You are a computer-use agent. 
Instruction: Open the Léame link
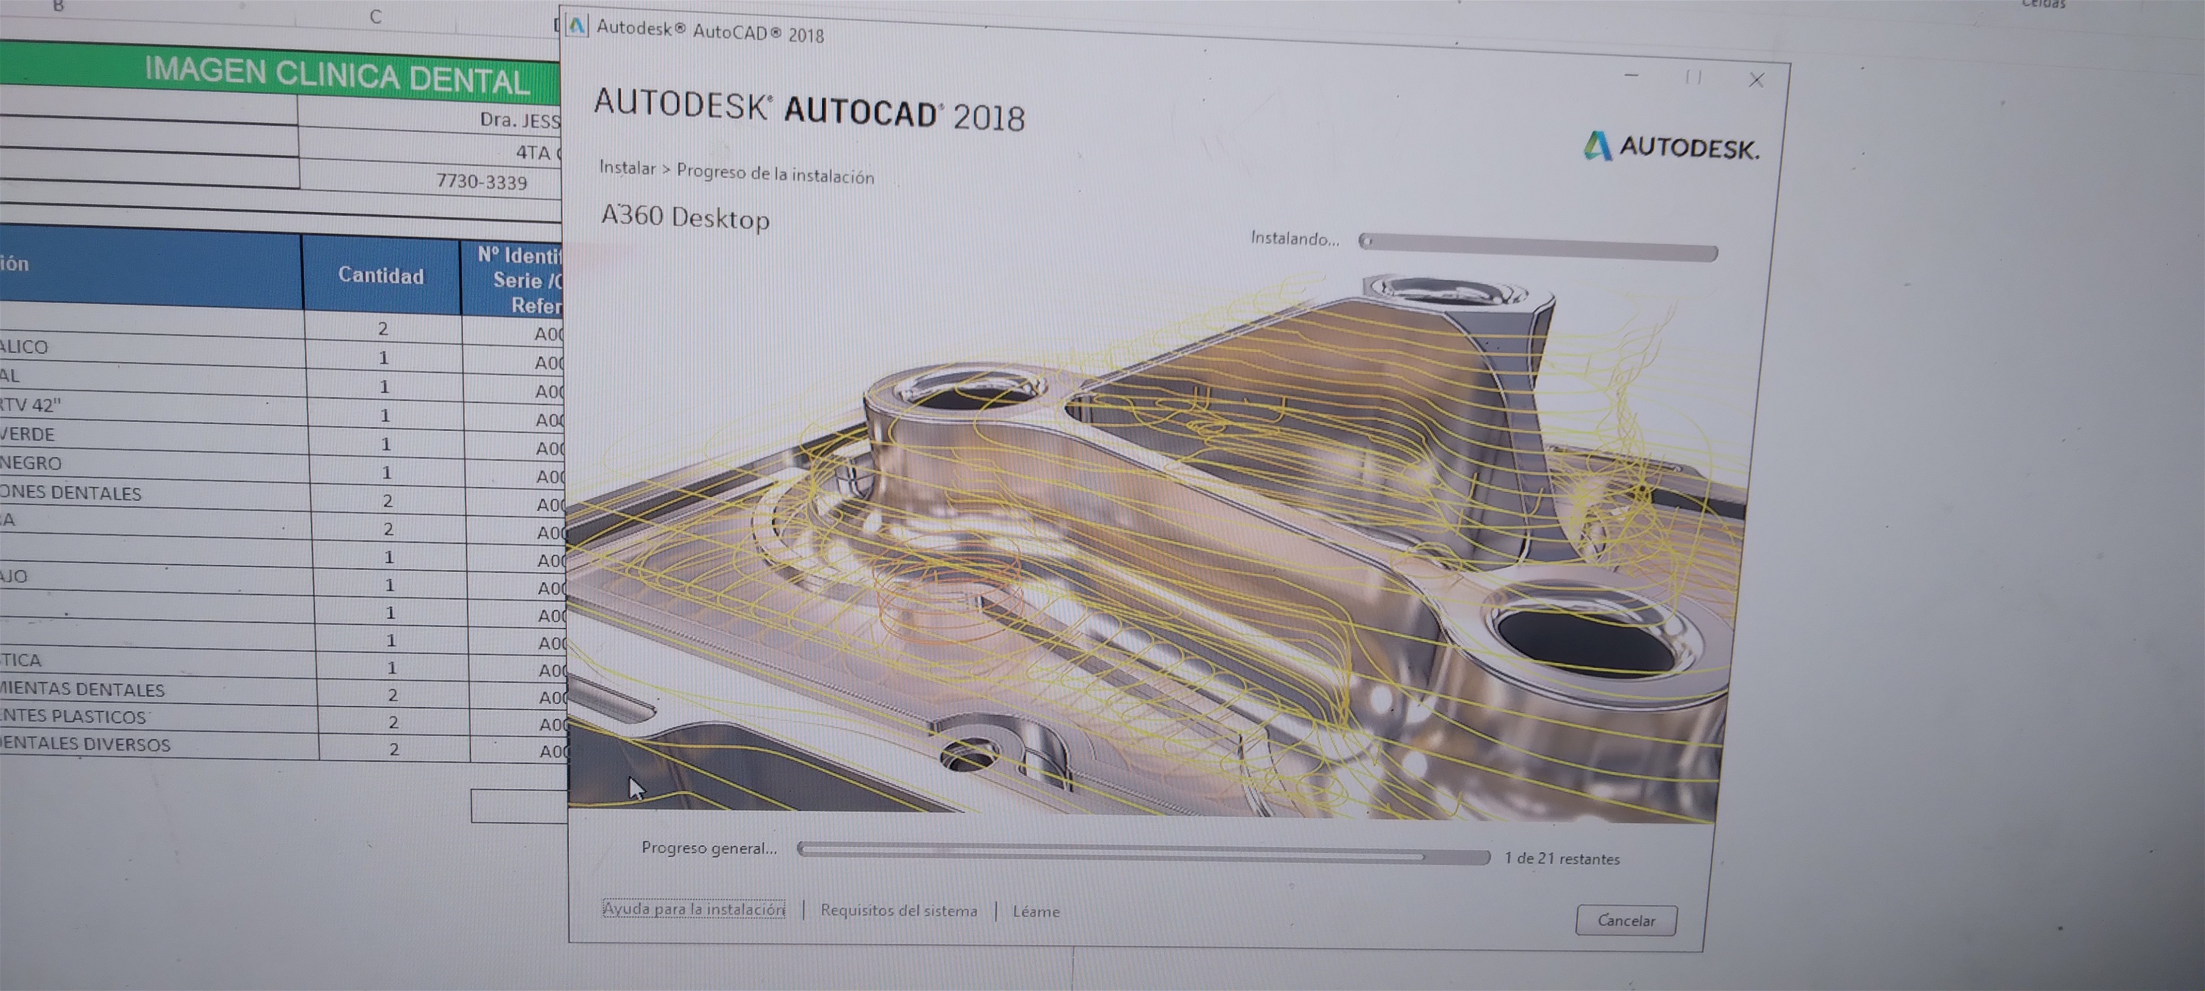[x=1036, y=912]
